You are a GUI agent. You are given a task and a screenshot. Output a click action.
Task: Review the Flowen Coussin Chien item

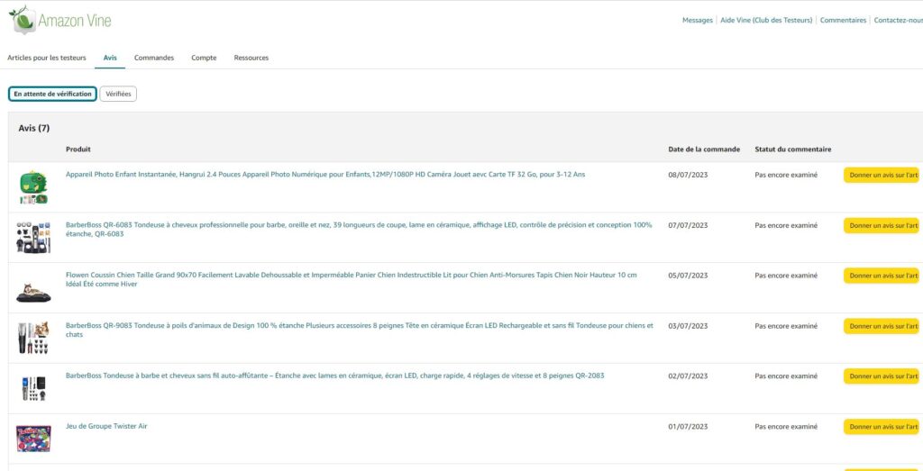882,276
